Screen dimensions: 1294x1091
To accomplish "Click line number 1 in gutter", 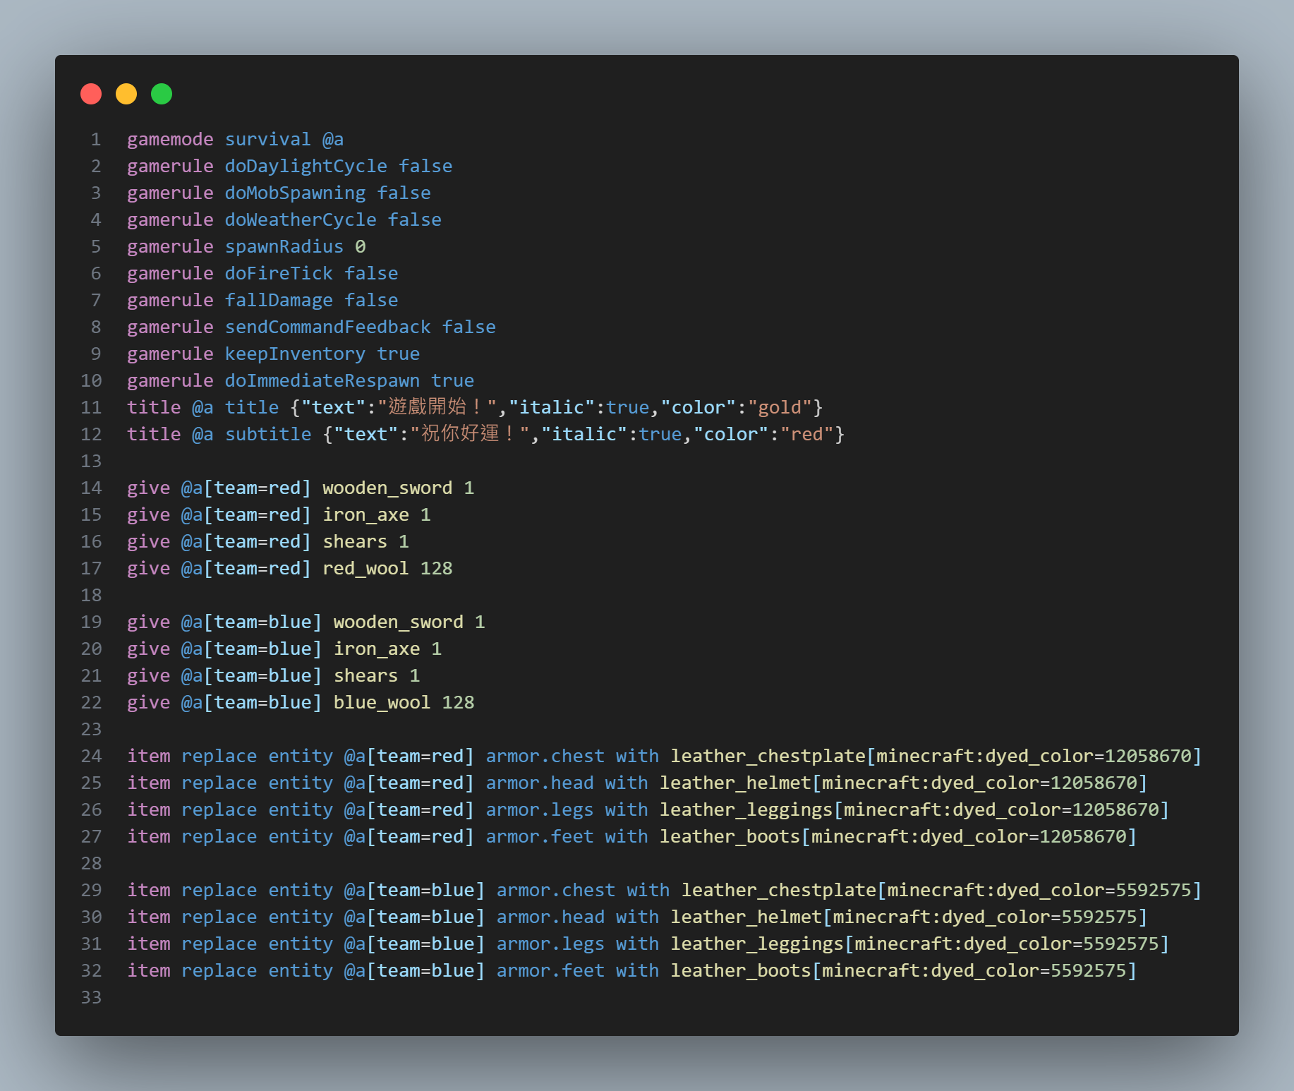I will click(95, 140).
